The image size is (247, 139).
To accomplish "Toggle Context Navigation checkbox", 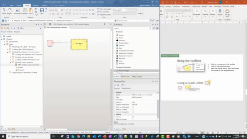I will [x=133, y=112].
